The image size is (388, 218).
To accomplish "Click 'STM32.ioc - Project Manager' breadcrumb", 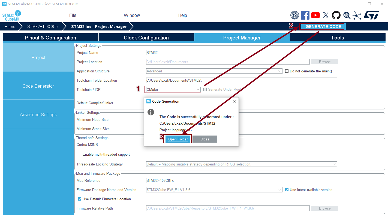I will (99, 26).
